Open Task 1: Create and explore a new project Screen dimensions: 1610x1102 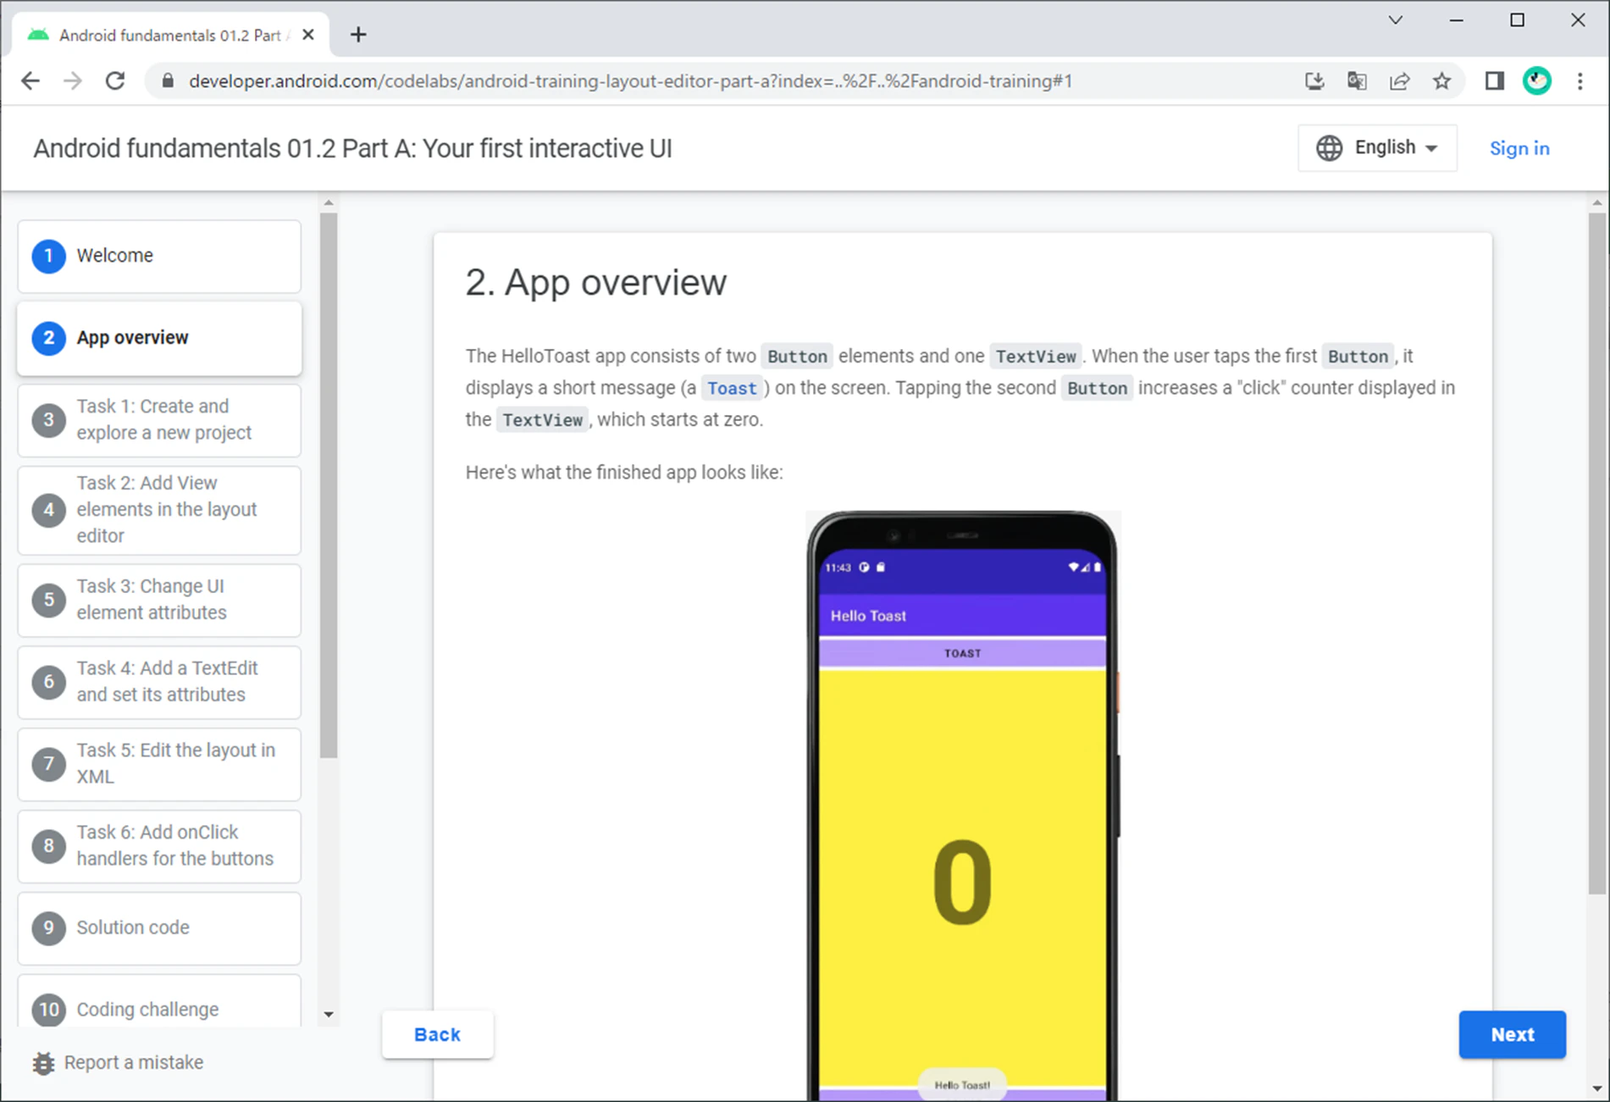pos(159,420)
